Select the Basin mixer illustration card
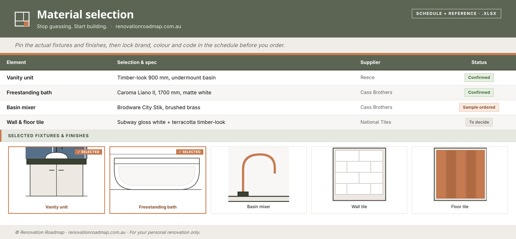Screen dimensions: 516x239 259,180
